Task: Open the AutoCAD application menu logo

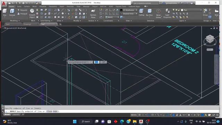Action: [x=4, y=3]
